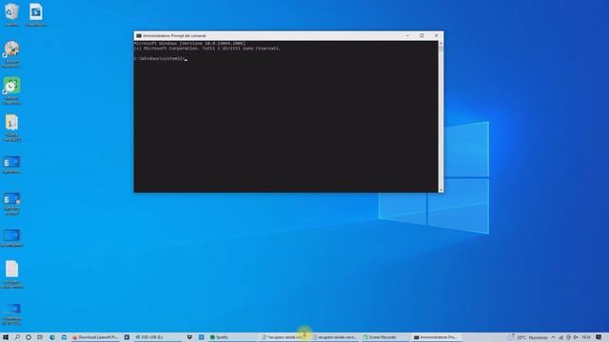Select the blank document desktop icon
609x342 pixels.
click(11, 275)
